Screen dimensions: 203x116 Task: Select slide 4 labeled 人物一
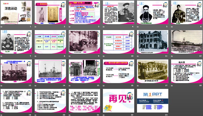(x=118, y=12)
